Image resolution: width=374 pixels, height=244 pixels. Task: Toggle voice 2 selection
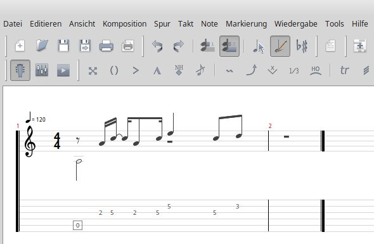tap(229, 46)
